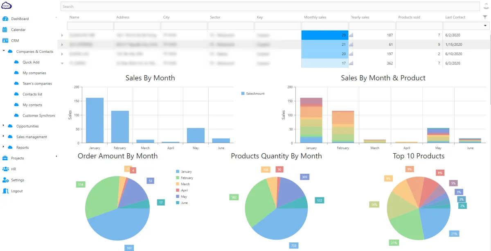Expand the grid row dated 6/10/2020
491x251 pixels.
[62, 54]
